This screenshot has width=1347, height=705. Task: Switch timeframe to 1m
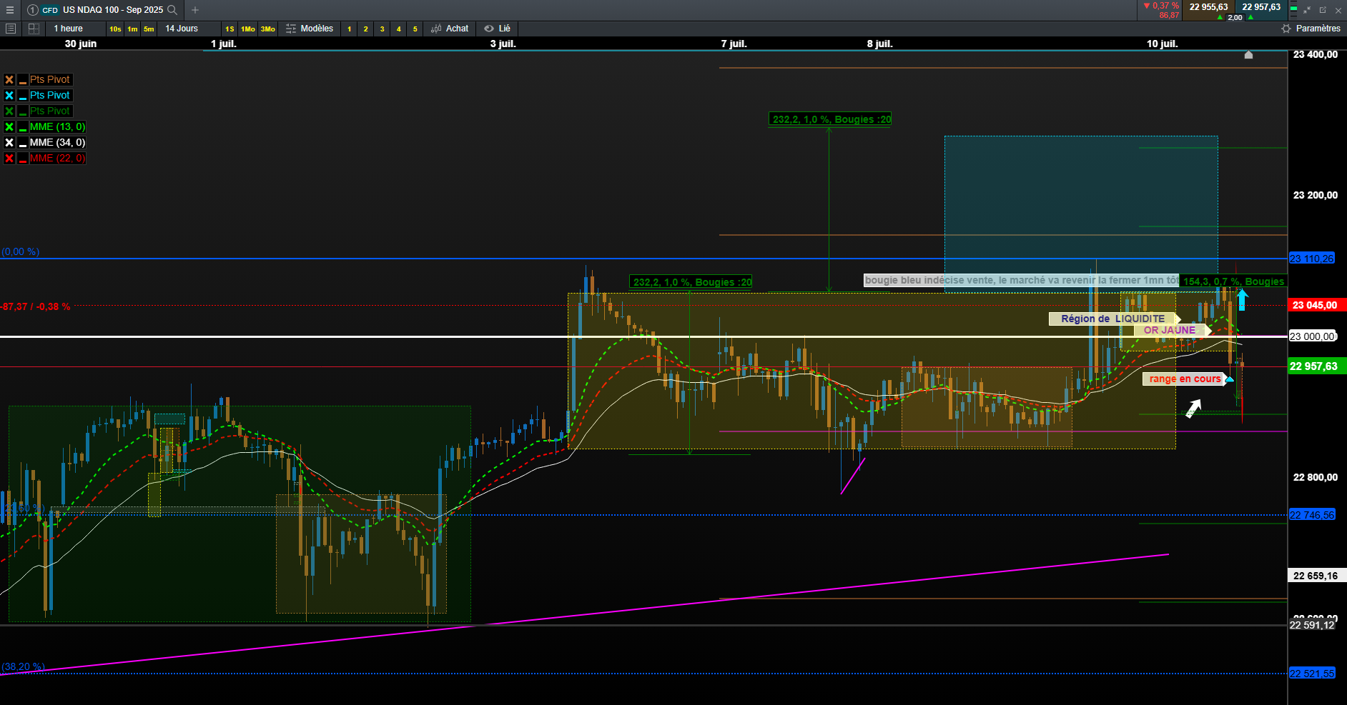[x=132, y=29]
